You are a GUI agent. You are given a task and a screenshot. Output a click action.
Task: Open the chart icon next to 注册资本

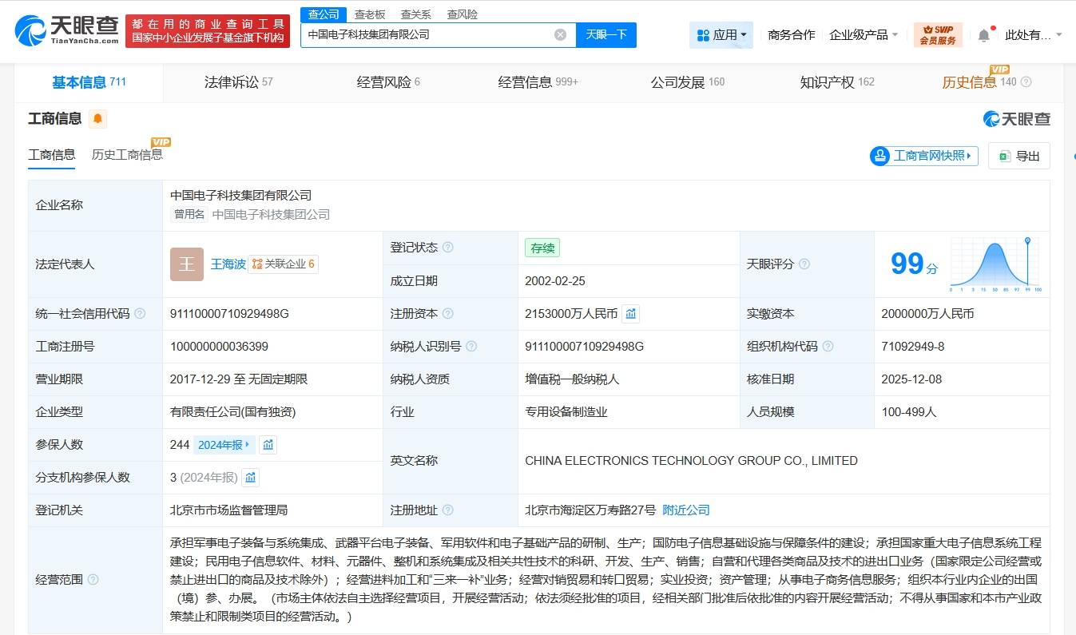coord(631,314)
